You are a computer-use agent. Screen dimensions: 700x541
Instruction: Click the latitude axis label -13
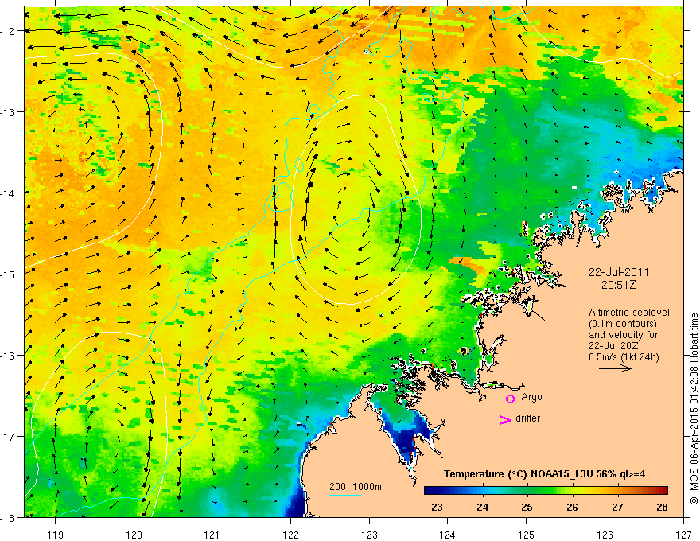point(9,112)
